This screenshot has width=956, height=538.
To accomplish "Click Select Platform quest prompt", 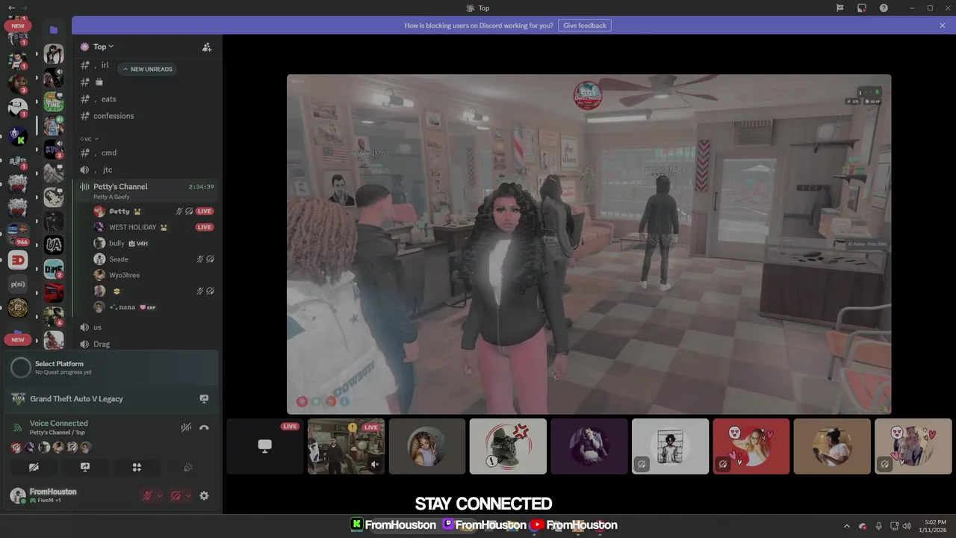I will pos(112,367).
